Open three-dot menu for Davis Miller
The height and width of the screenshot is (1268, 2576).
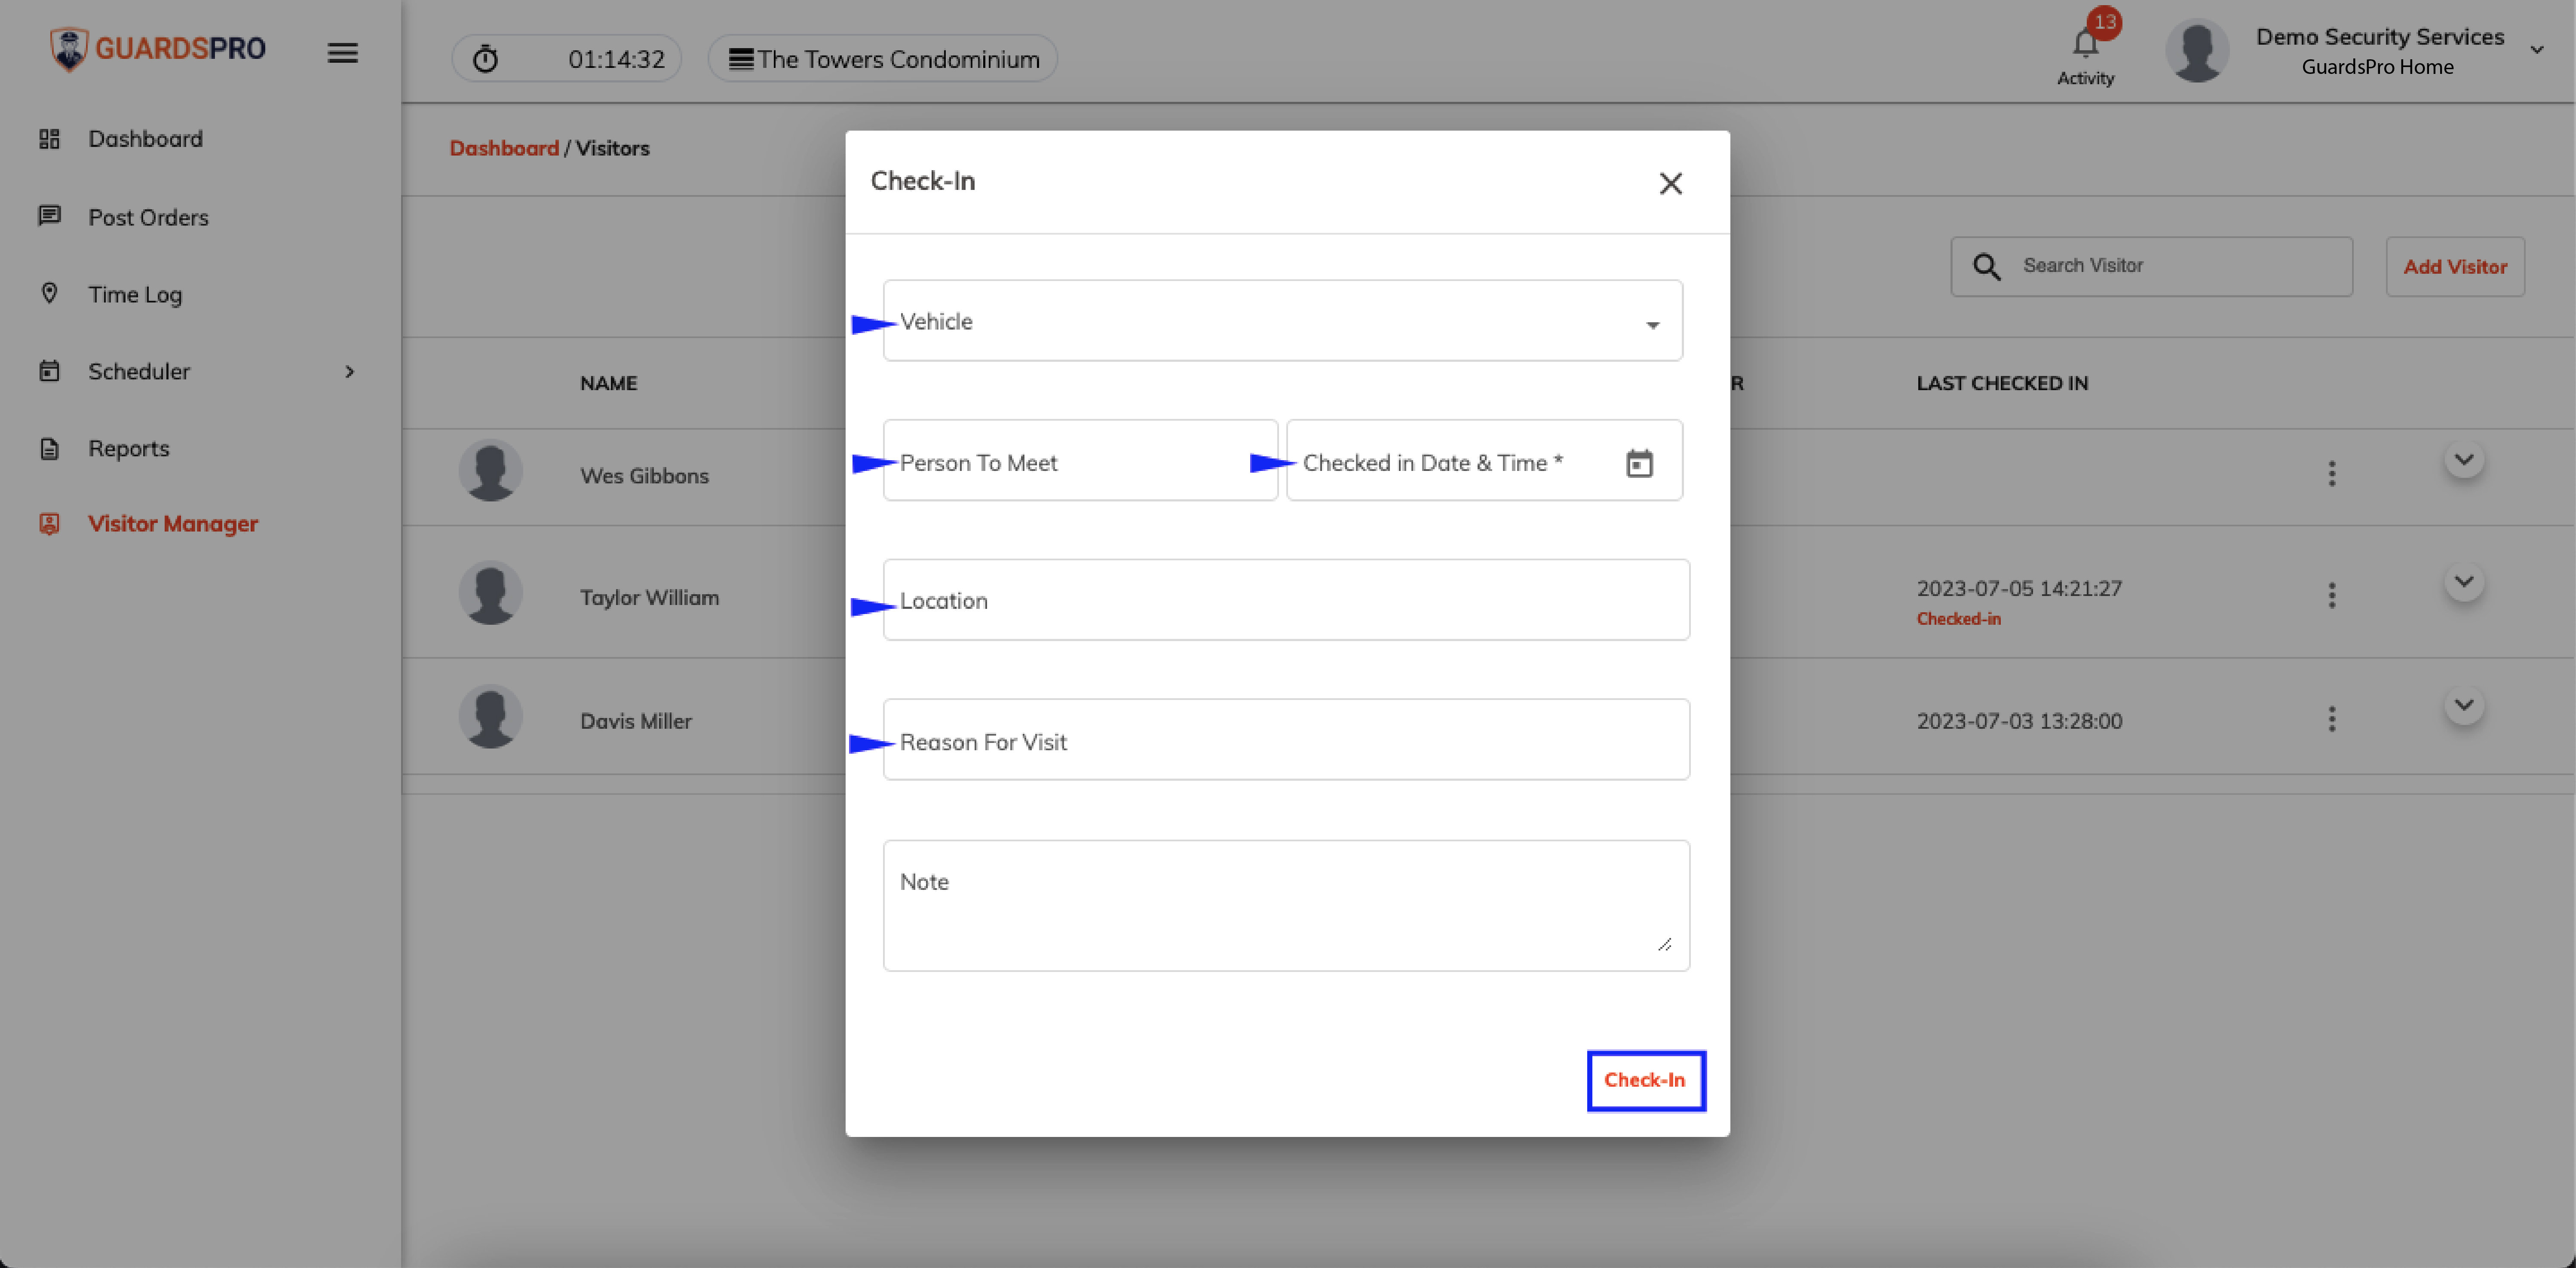tap(2331, 719)
